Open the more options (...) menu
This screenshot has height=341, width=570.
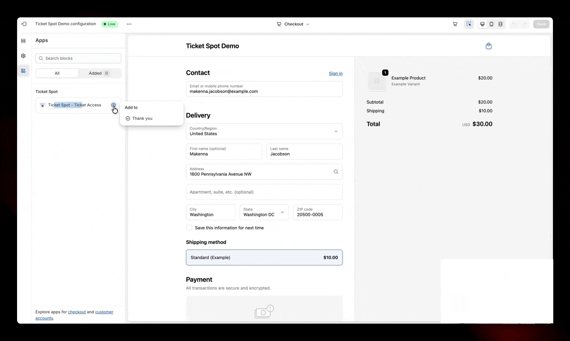(x=129, y=24)
